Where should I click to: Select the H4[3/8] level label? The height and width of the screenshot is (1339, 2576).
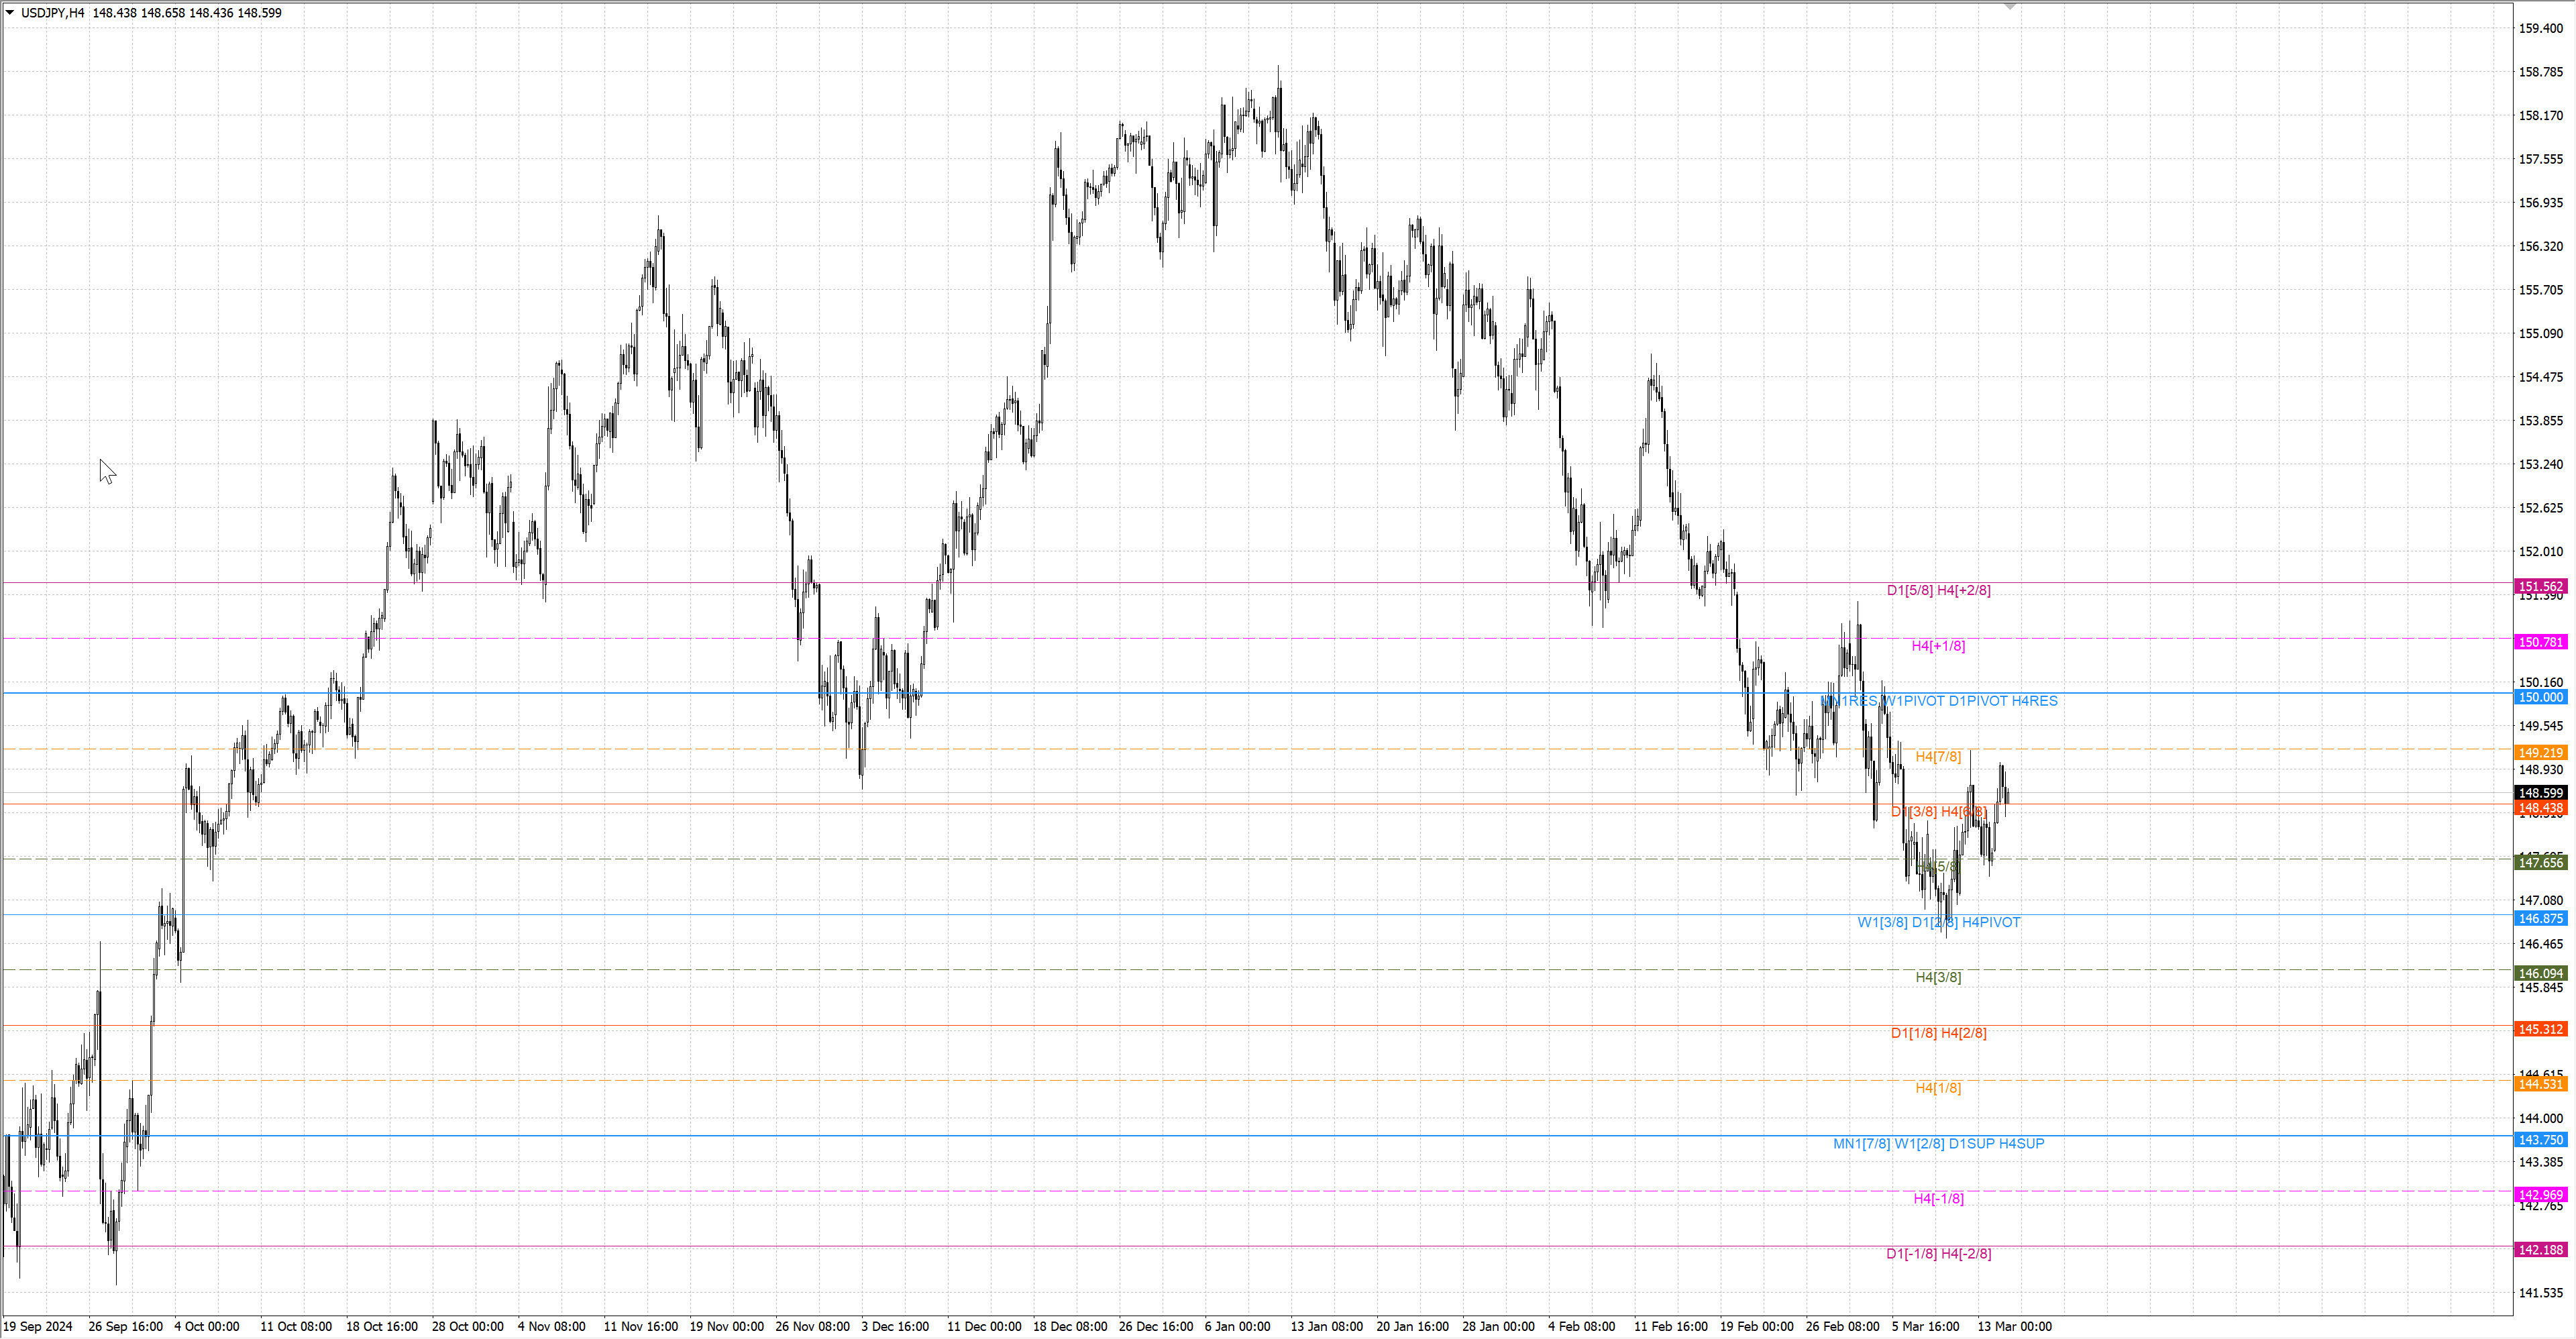pyautogui.click(x=1938, y=977)
